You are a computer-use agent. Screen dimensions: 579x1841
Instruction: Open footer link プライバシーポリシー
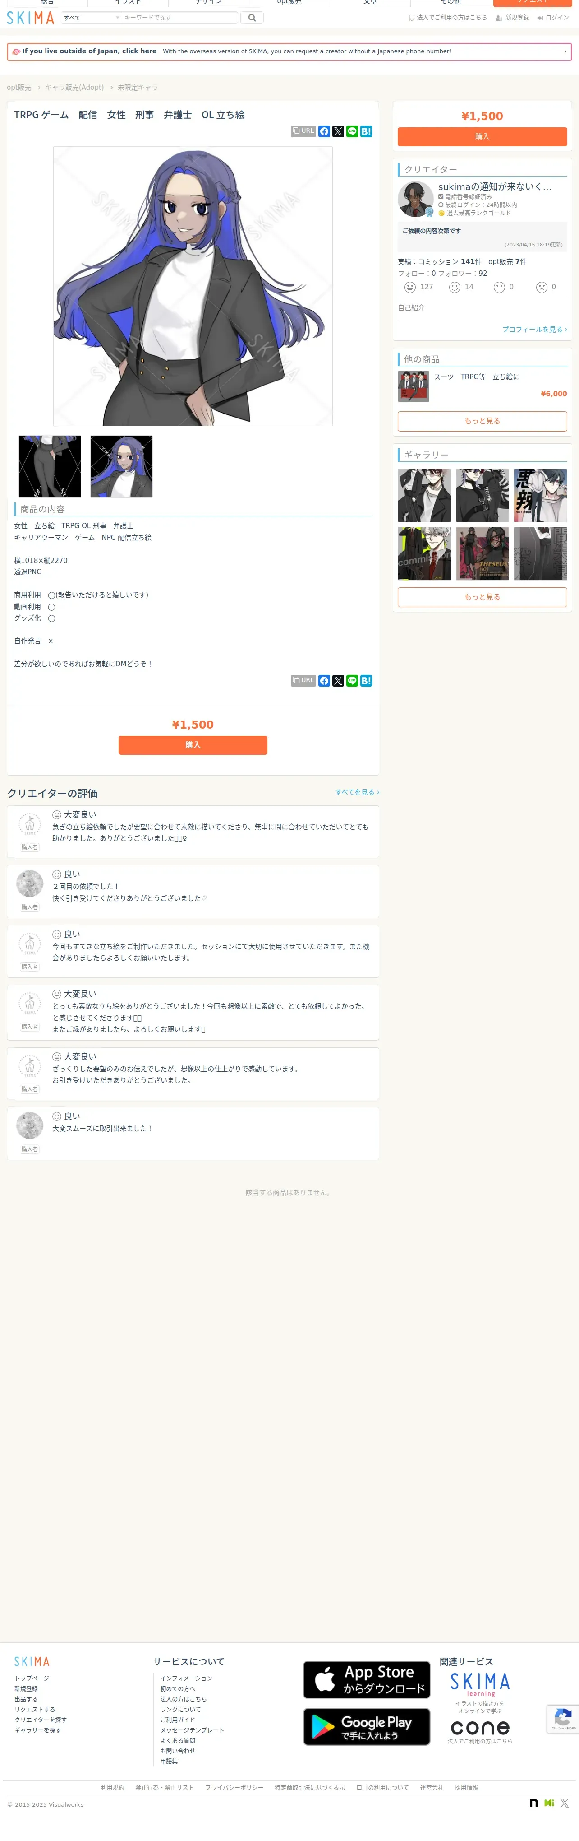pos(234,1788)
